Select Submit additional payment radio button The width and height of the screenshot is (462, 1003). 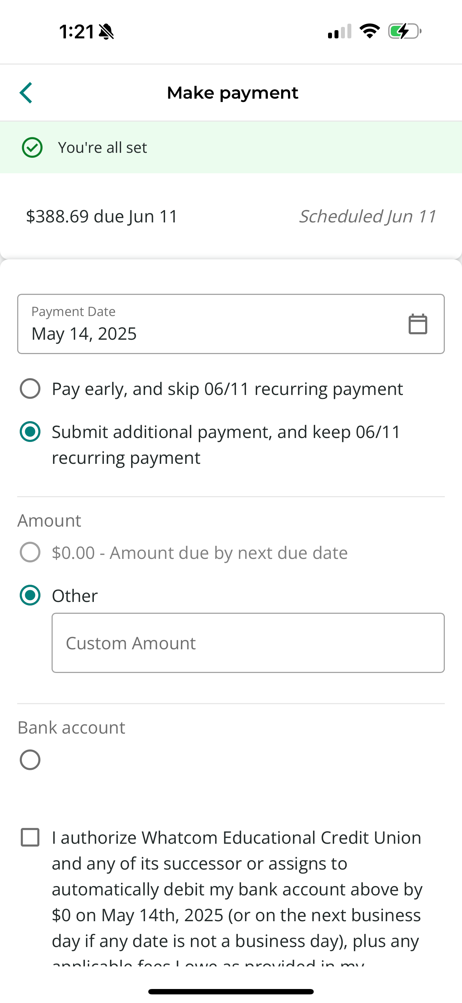click(x=30, y=432)
